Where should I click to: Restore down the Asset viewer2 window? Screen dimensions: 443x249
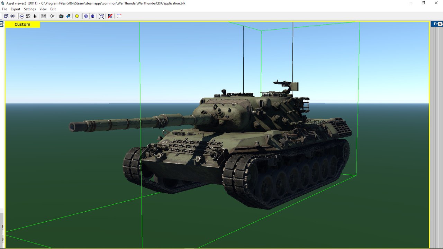(x=423, y=3)
